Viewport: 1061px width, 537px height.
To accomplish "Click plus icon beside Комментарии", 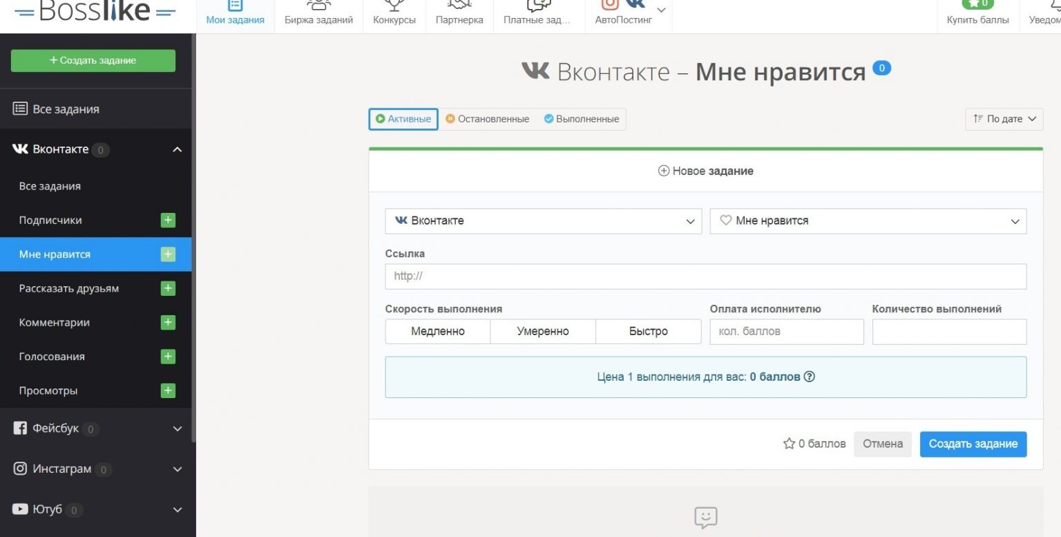I will (168, 323).
